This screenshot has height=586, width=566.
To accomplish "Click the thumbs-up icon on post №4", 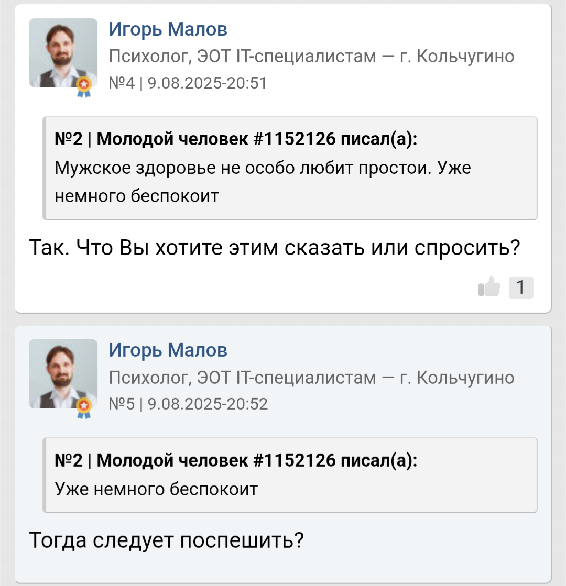I will 489,287.
